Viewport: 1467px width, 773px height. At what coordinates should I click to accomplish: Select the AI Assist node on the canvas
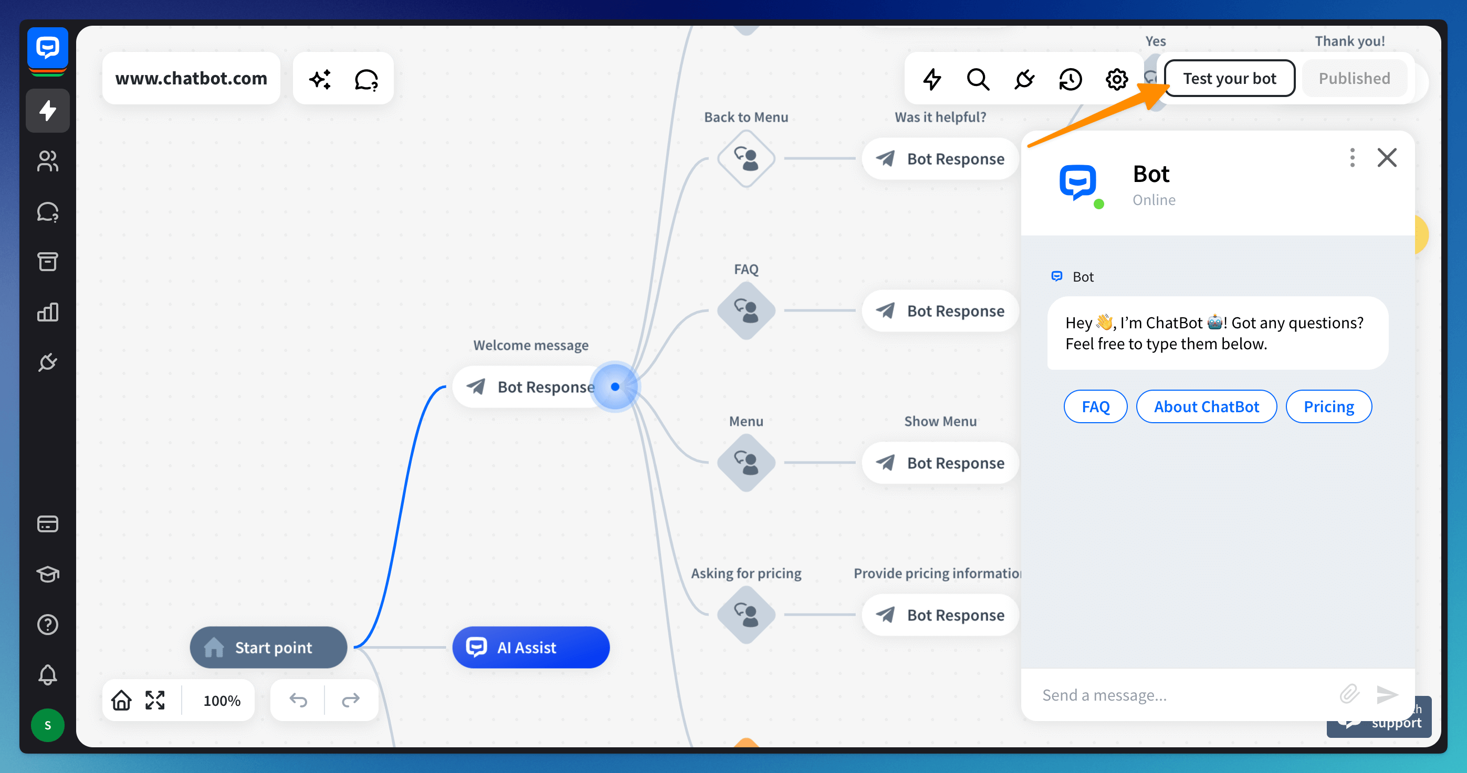530,647
